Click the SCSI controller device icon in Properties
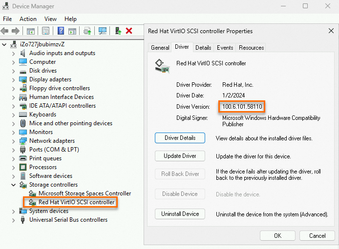339x249 pixels. point(162,66)
